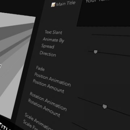The image size is (130, 130).
Task: Click the Position Animation label
Action: (x=52, y=79)
